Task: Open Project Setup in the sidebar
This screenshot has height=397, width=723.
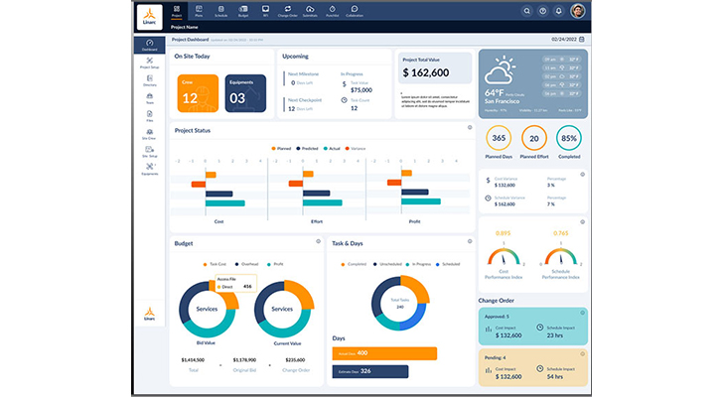Action: tap(149, 64)
